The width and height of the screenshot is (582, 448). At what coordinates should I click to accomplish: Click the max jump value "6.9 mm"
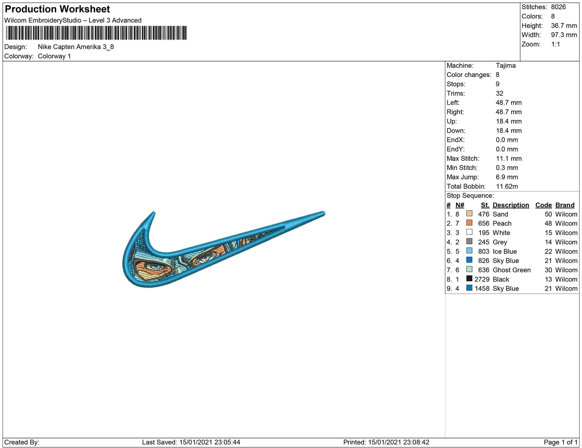(x=507, y=177)
